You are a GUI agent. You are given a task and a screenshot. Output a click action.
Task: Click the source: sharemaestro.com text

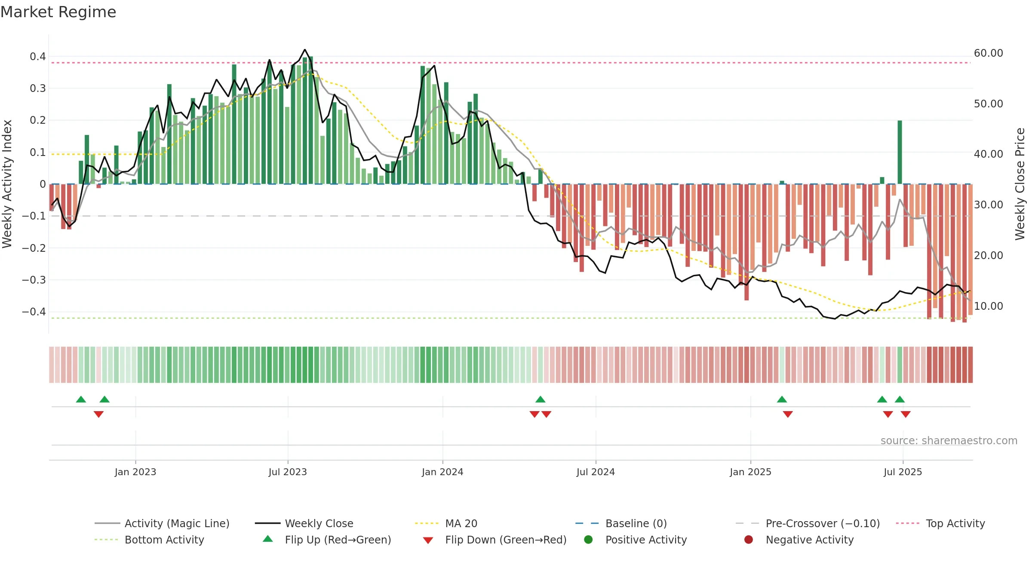(949, 441)
